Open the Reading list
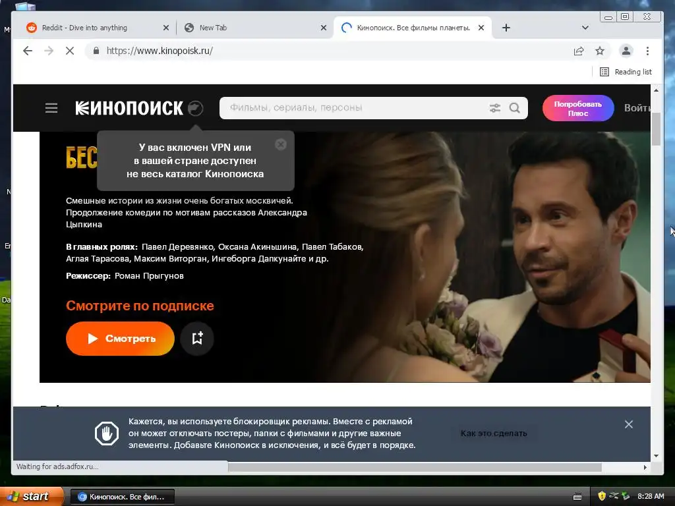675x506 pixels. [x=626, y=72]
